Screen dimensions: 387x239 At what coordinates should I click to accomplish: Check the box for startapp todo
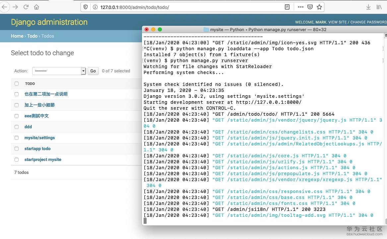coord(17,149)
